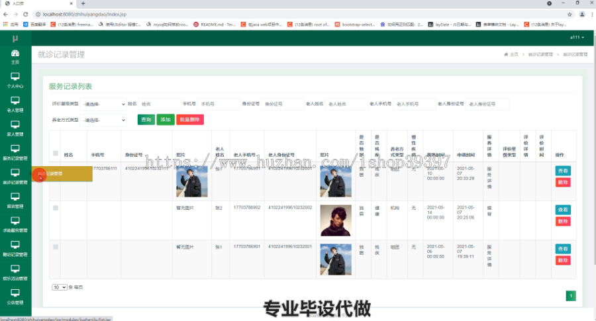Open the 应用 apps bookmark shortcut
Screen dimensions: 596x321
point(11,24)
